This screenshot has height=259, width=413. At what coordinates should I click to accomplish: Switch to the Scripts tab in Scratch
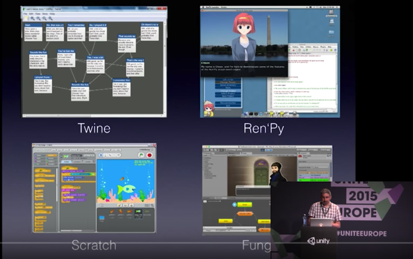click(66, 162)
